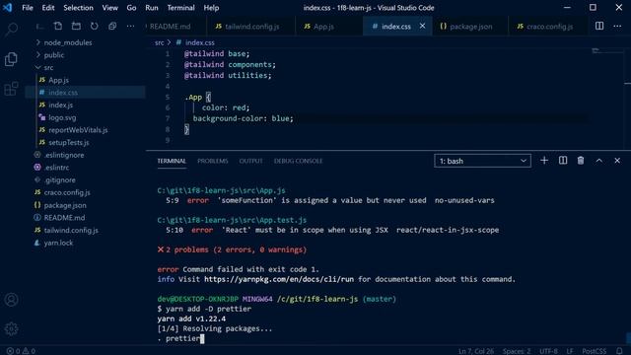Maximize the terminal panel size
This screenshot has width=631, height=355.
pyautogui.click(x=599, y=161)
